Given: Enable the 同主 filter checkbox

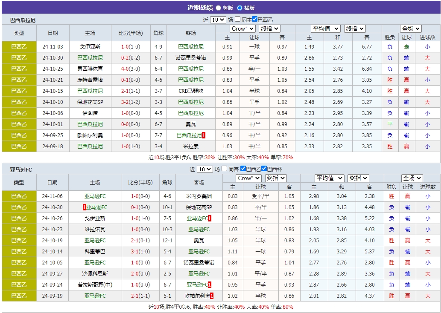Looking at the screenshot, I should (238, 19).
